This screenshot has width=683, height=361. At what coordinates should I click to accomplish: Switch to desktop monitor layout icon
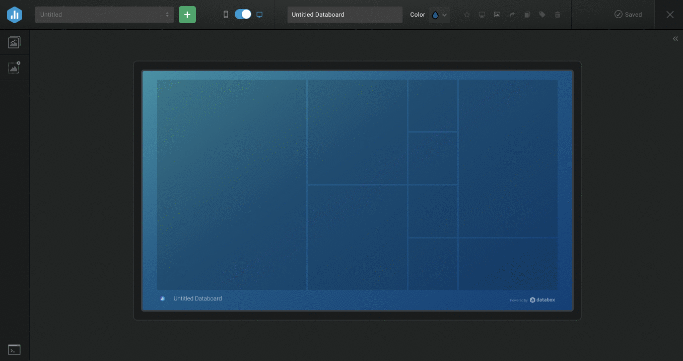point(259,15)
